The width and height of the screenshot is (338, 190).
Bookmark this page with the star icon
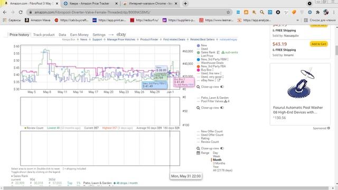click(x=228, y=12)
